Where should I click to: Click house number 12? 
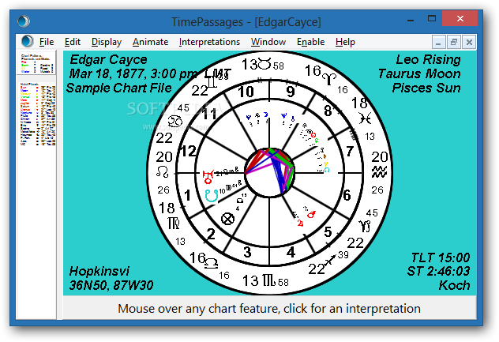(188, 151)
